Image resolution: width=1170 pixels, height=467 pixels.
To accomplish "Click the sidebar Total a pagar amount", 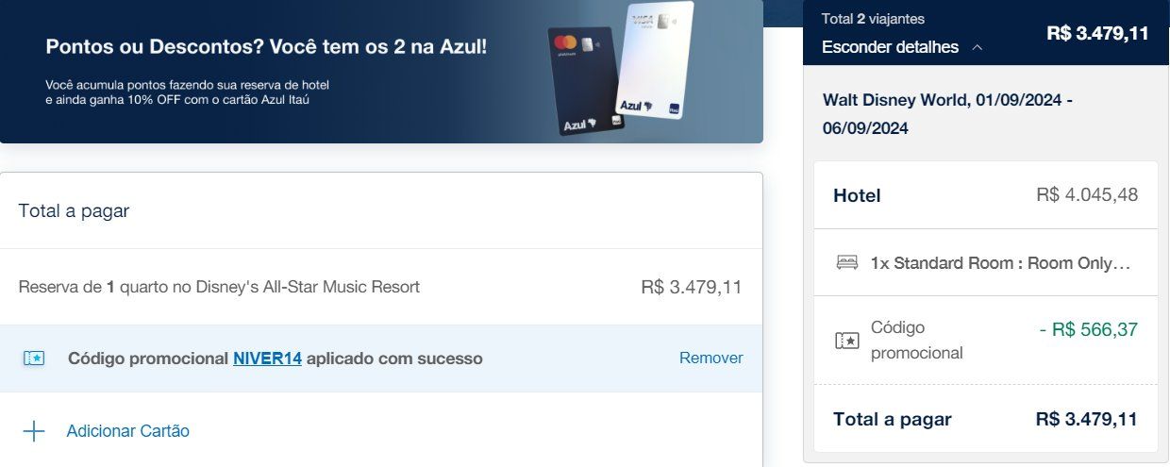I will click(1086, 419).
